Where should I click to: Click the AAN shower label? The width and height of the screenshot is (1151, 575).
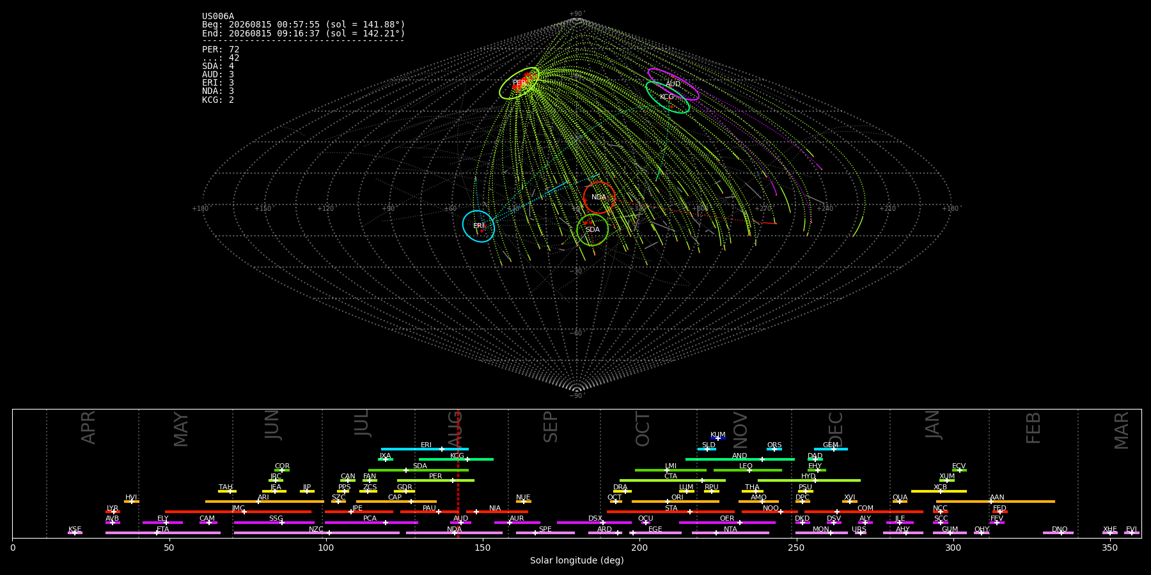(x=998, y=498)
